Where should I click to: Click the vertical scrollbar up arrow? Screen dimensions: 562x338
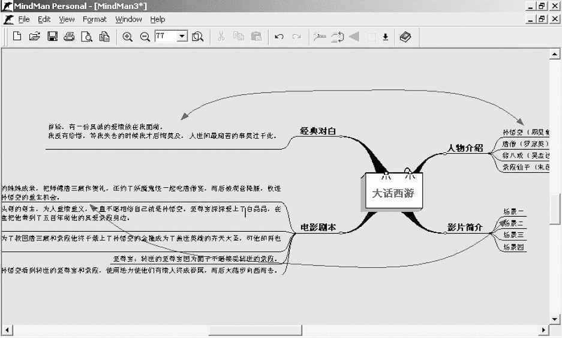coord(554,54)
